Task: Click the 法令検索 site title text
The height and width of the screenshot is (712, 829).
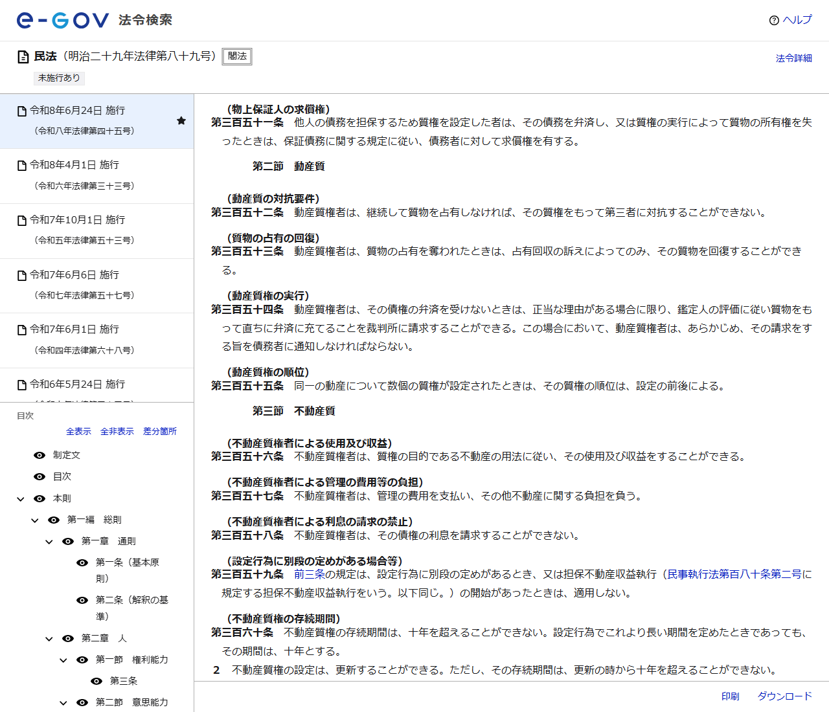Action: coord(146,20)
